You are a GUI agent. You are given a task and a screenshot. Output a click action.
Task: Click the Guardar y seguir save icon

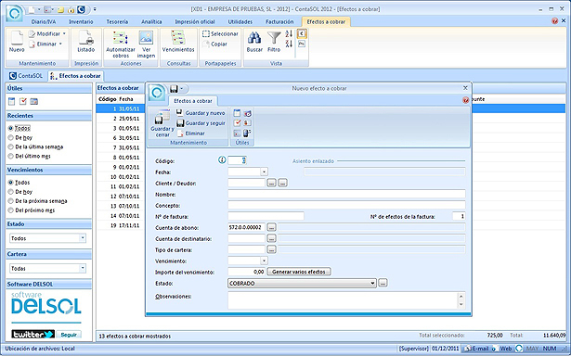click(x=180, y=123)
